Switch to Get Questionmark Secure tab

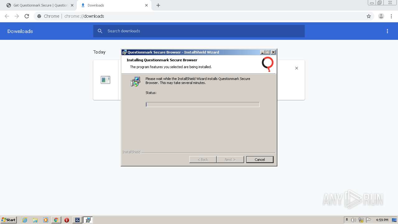(x=40, y=5)
